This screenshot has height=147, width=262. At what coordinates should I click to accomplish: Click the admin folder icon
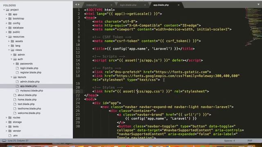[x=15, y=55]
